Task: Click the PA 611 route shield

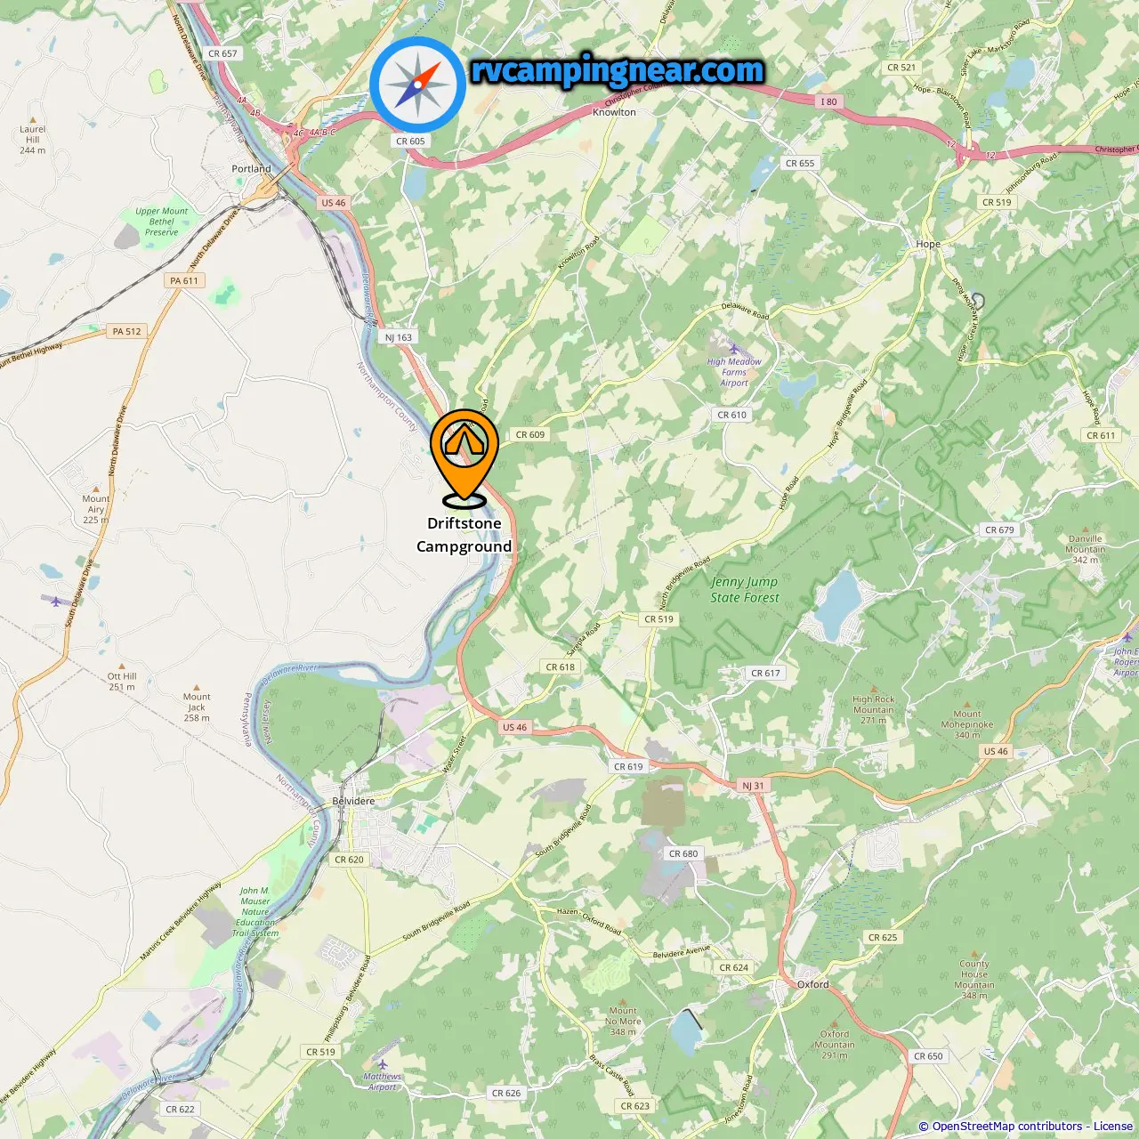Action: click(x=184, y=280)
